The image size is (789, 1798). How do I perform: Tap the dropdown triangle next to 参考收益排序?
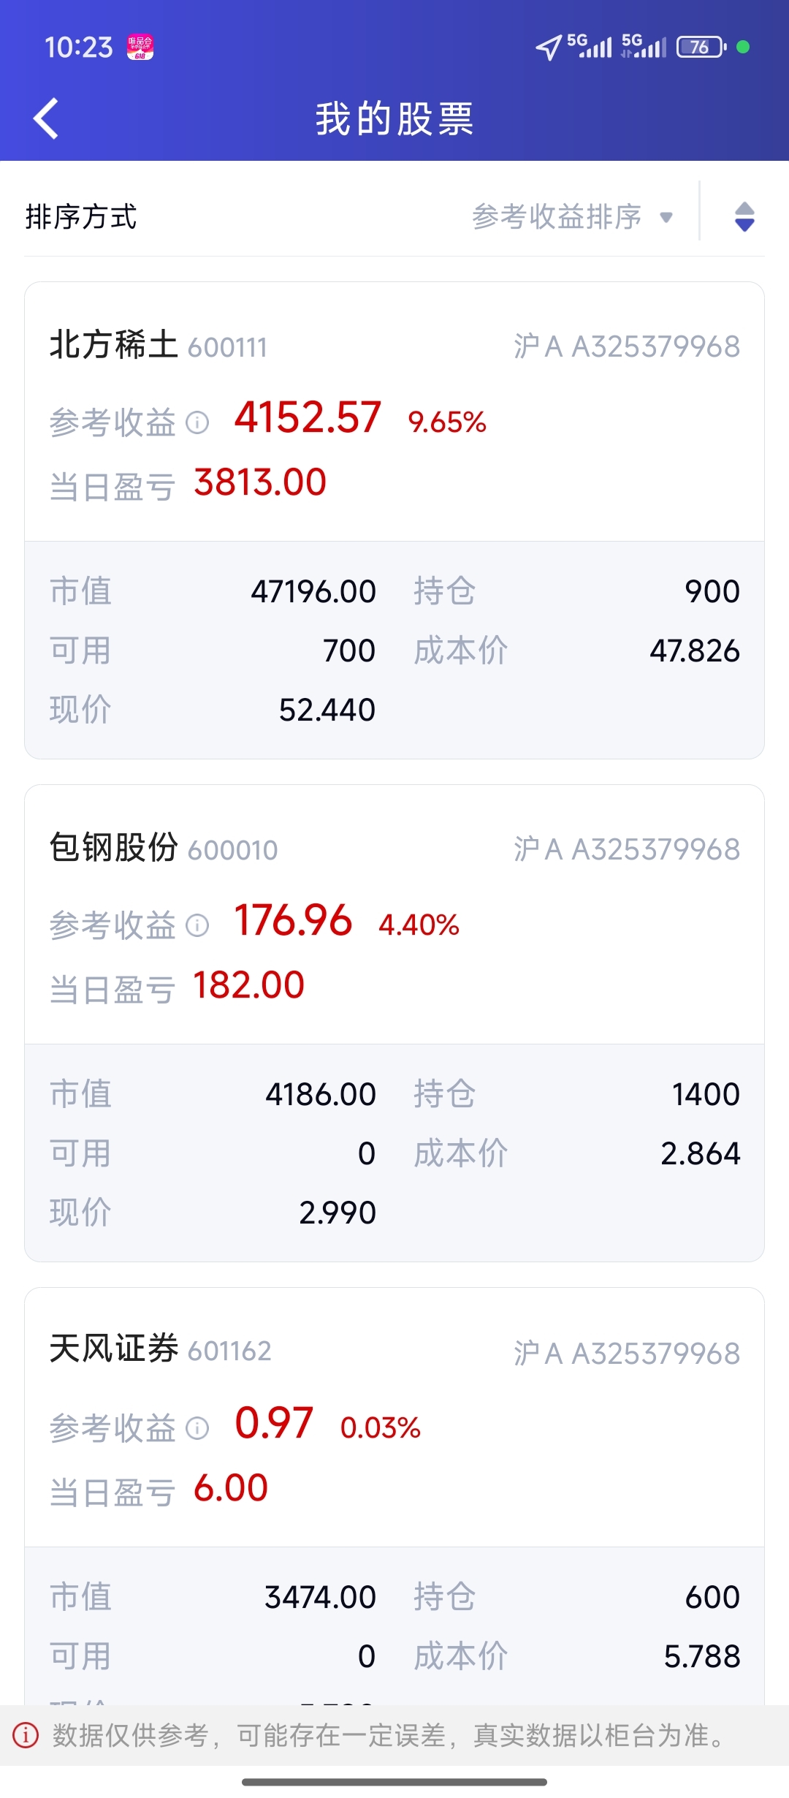pyautogui.click(x=666, y=217)
